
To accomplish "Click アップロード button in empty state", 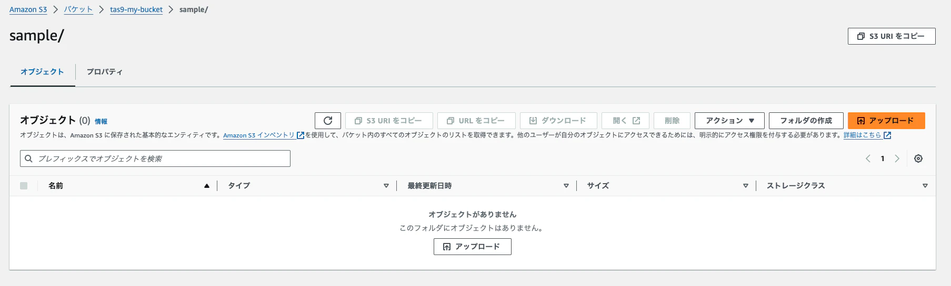I will coord(473,247).
